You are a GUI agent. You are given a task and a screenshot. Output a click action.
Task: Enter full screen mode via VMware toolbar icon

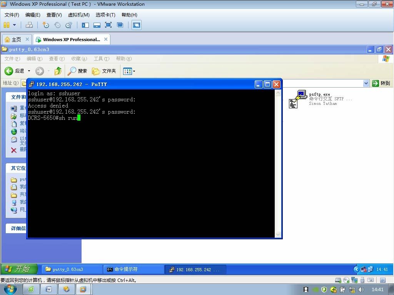108,25
